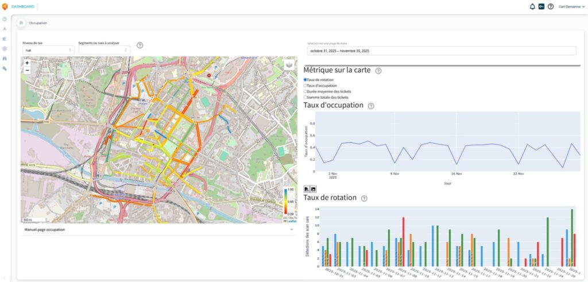Open the Carl Deroanne user menu
This screenshot has height=282, width=588.
(x=571, y=6)
